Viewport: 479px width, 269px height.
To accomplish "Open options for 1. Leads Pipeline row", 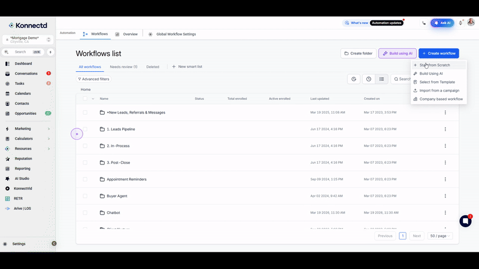I will [x=445, y=129].
